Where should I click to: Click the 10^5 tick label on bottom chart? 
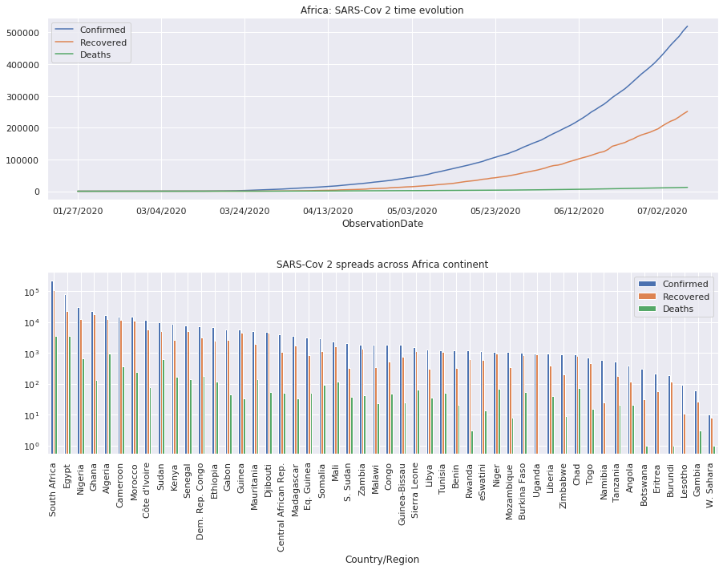pyautogui.click(x=32, y=294)
